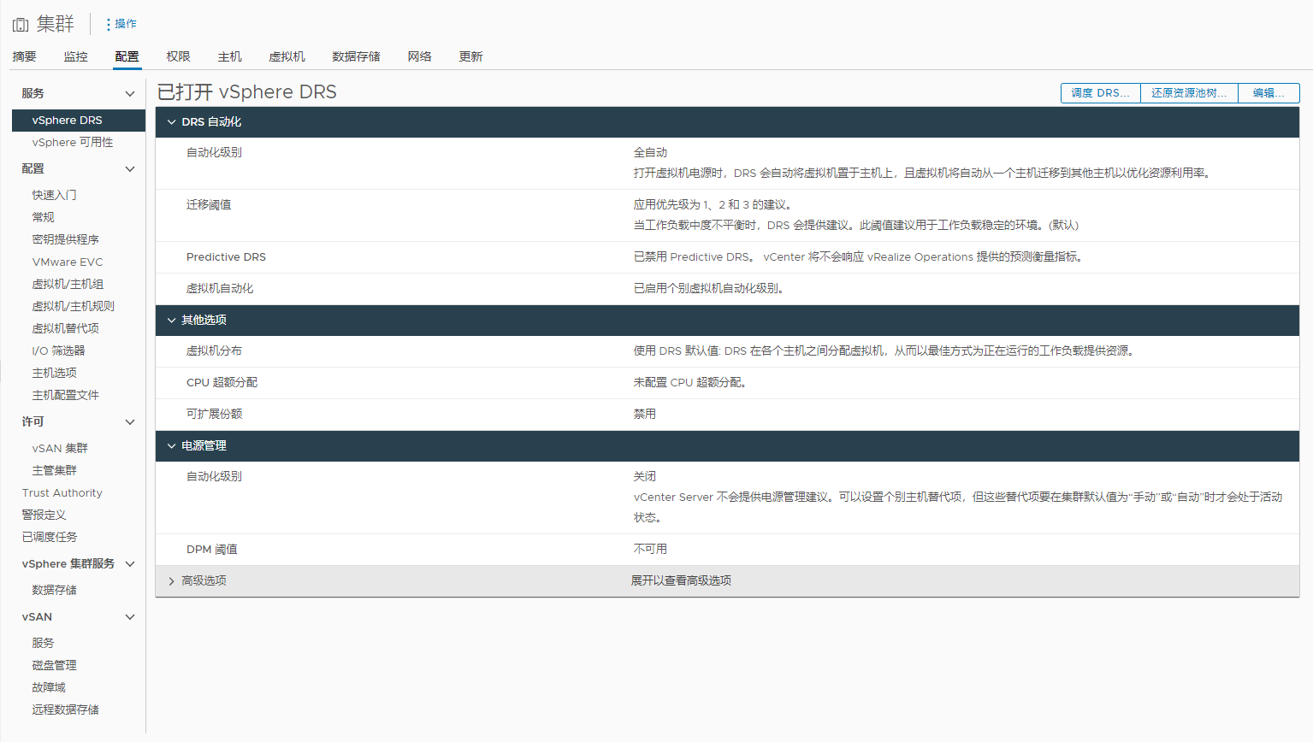Open 服务 under vSAN section
1313x742 pixels.
(x=43, y=643)
